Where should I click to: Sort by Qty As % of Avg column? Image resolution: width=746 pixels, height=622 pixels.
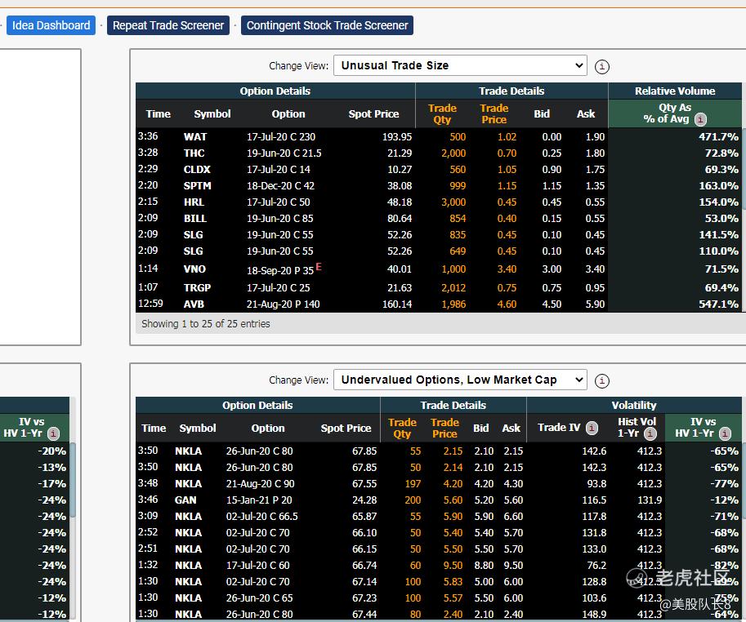point(675,113)
